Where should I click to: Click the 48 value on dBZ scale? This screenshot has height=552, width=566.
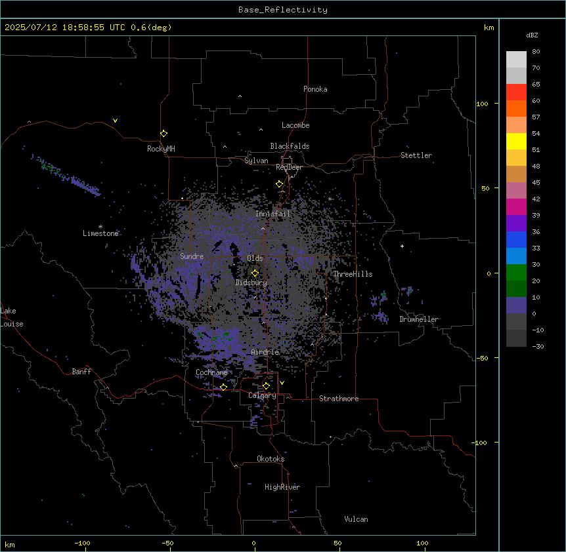point(536,166)
